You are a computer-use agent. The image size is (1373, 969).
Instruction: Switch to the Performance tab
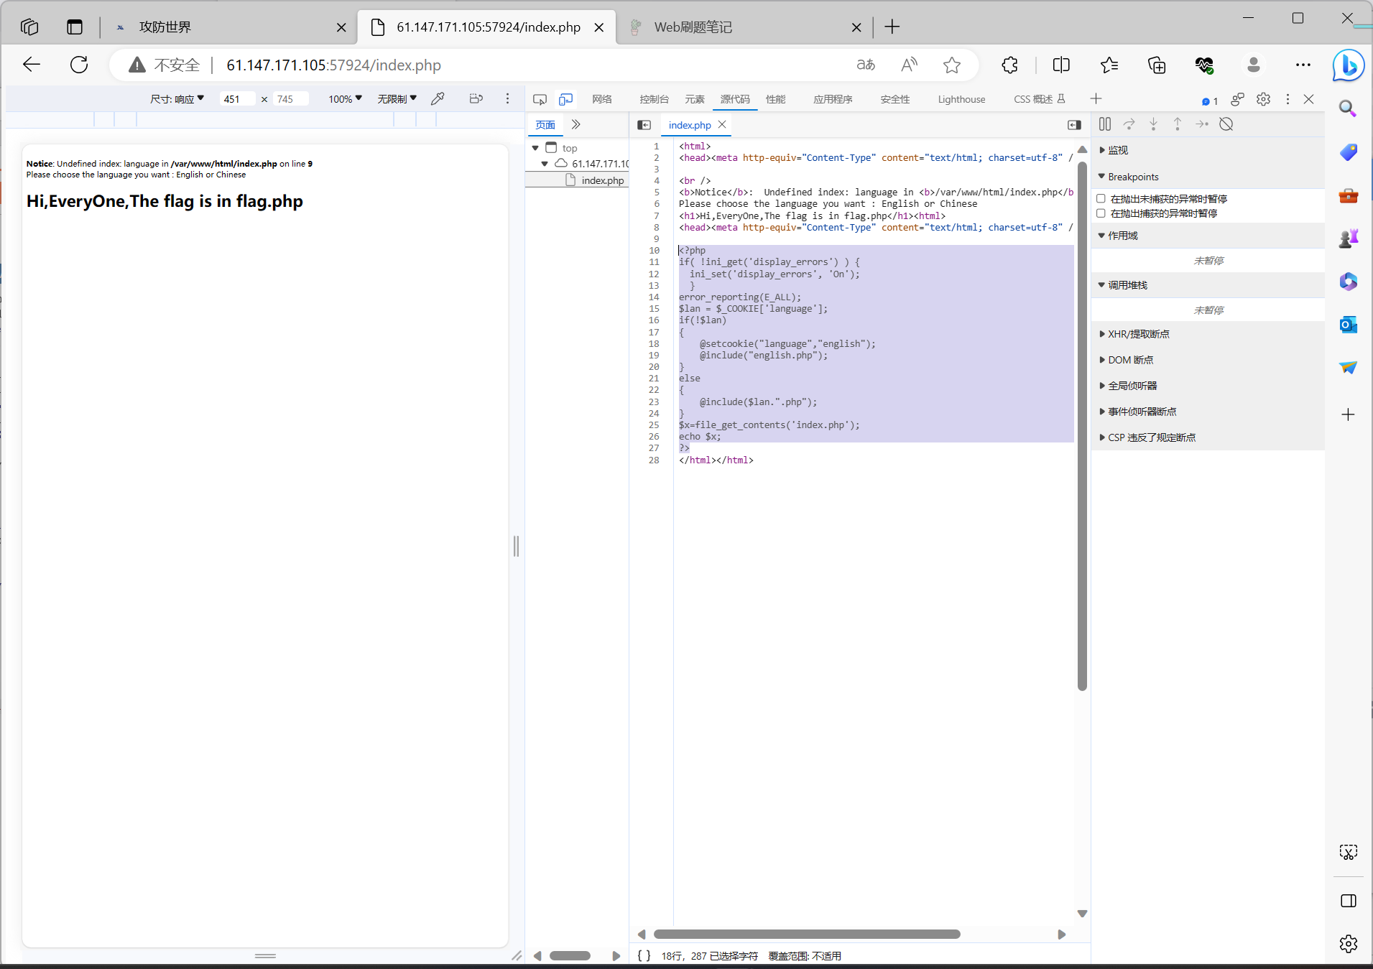coord(776,99)
